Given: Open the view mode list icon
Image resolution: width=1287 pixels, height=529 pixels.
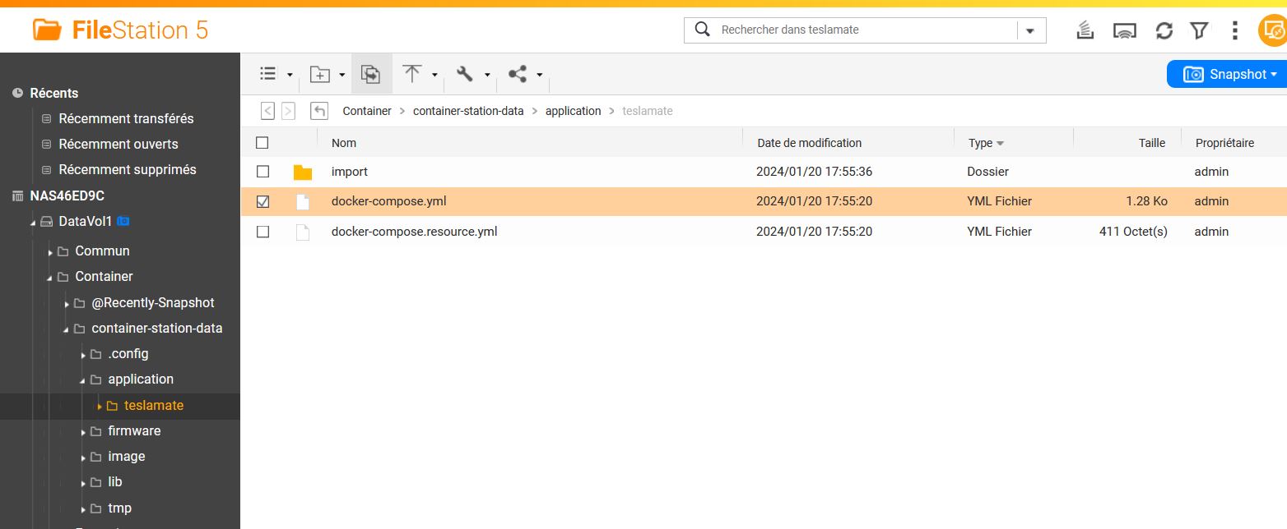Looking at the screenshot, I should (267, 74).
